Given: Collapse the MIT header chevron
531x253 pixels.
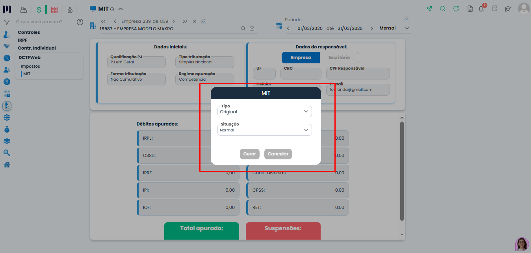Looking at the screenshot, I should point(121,9).
